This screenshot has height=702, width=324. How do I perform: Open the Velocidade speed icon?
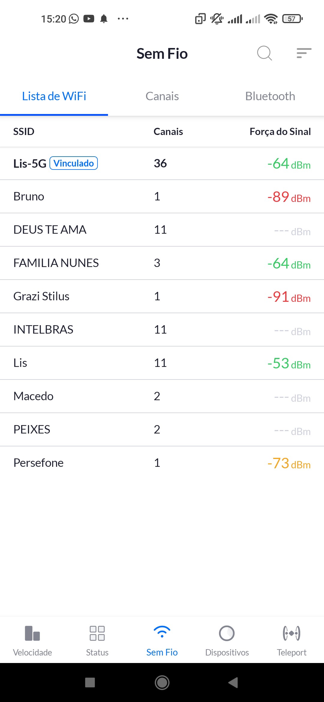click(x=32, y=633)
